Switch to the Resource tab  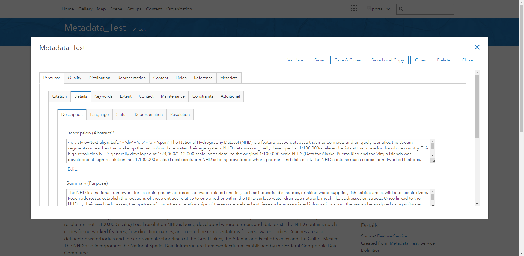click(x=52, y=78)
